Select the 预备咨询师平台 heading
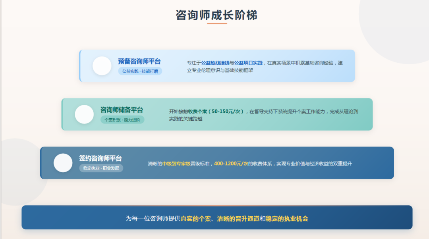Viewport: 429px width, 239px height. (139, 61)
